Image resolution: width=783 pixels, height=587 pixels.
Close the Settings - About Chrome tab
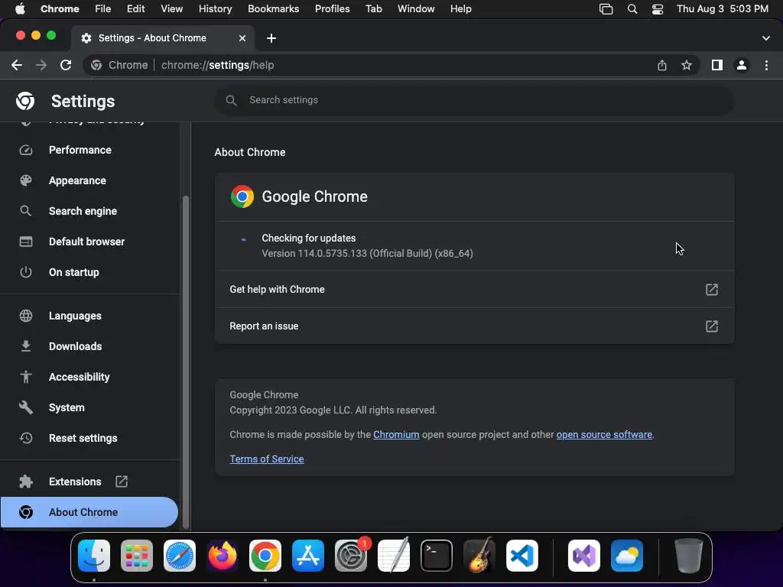242,38
